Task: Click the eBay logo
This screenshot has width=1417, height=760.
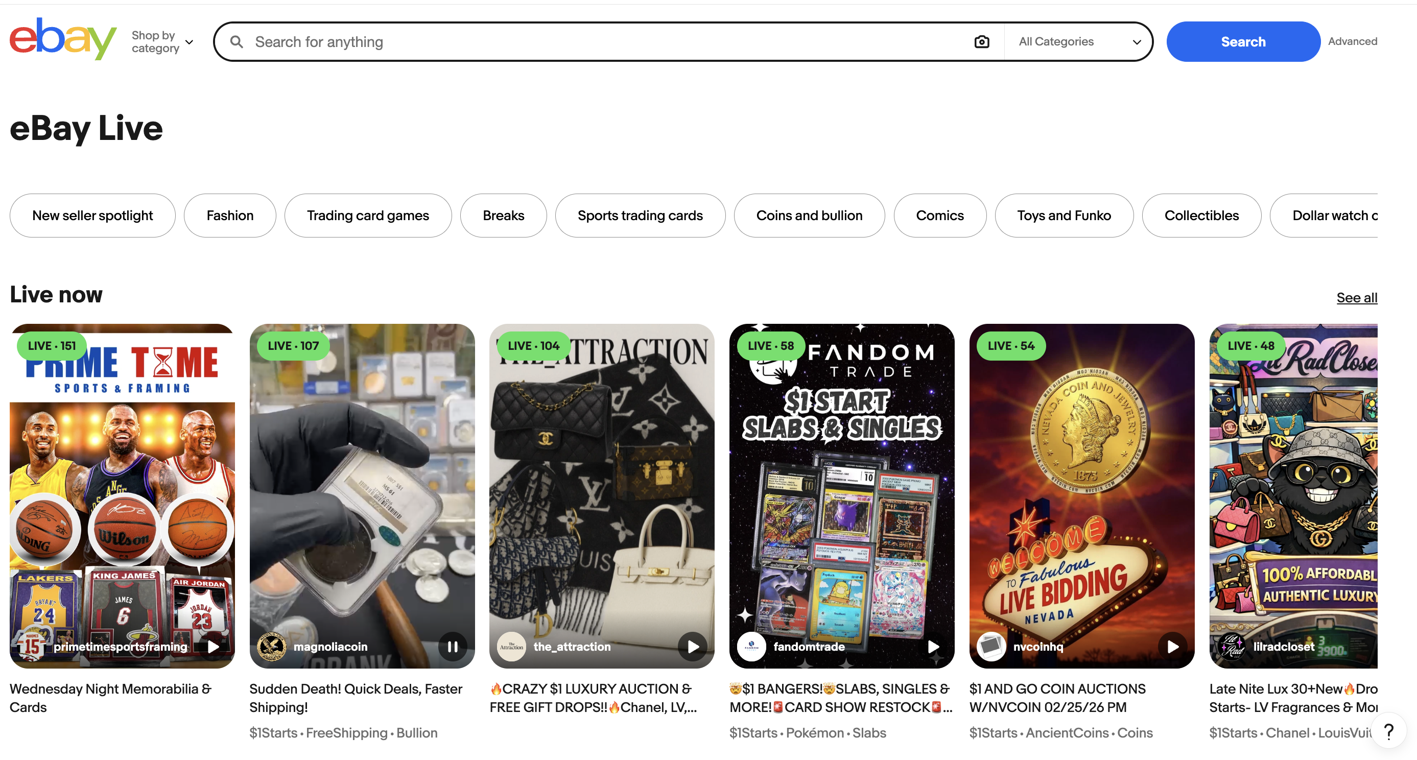Action: coord(63,39)
